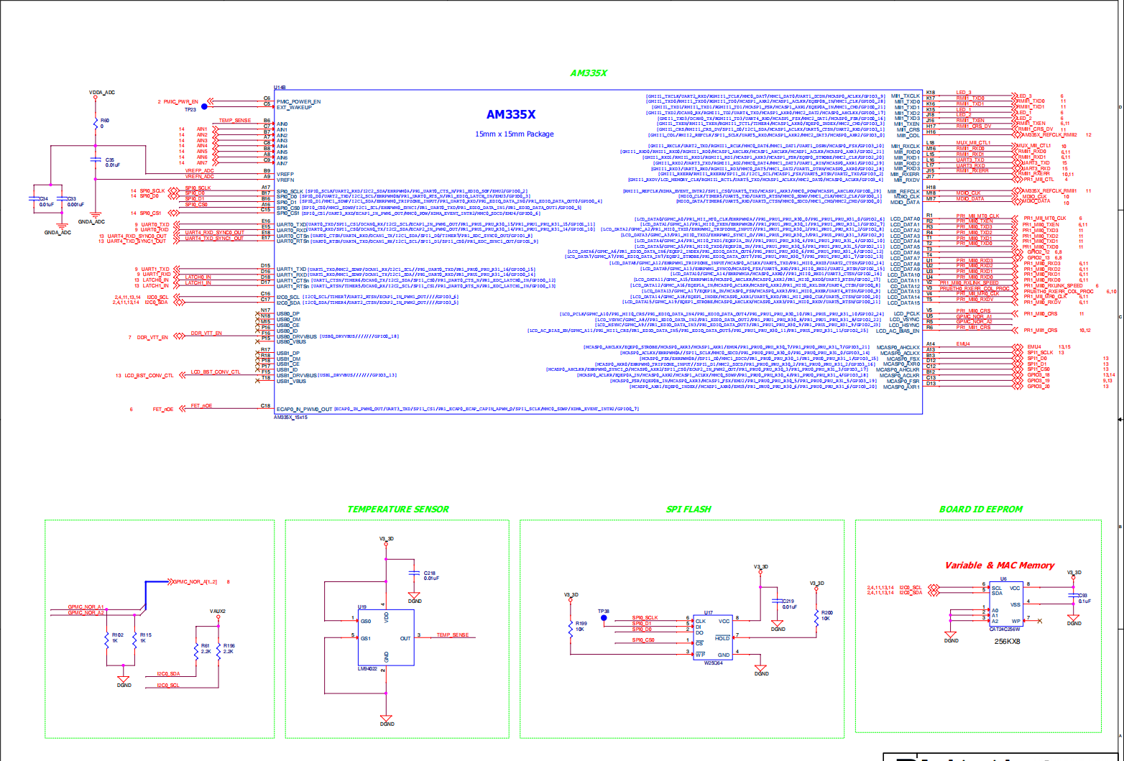Screen dimensions: 1124x761
Task: Select resistor R196 label
Action: (229, 645)
